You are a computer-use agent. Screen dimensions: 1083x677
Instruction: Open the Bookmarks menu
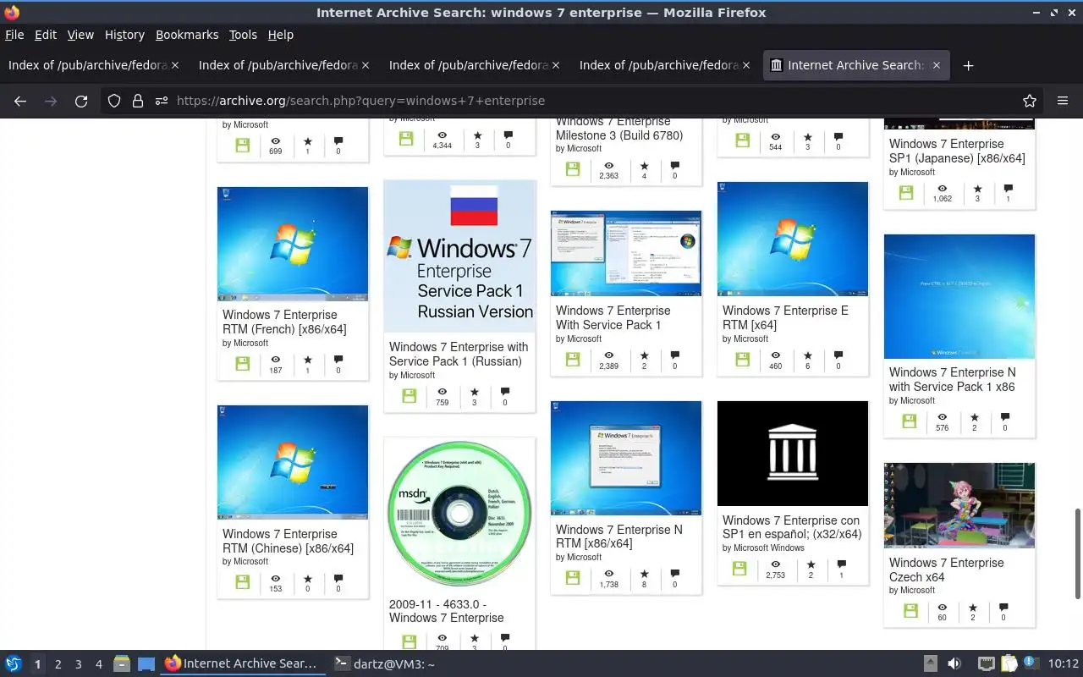(187, 35)
